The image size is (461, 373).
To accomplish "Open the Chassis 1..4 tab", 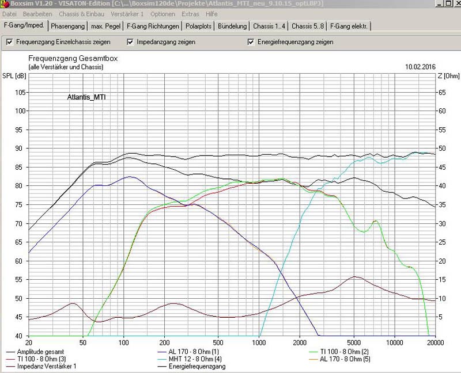I will click(269, 26).
